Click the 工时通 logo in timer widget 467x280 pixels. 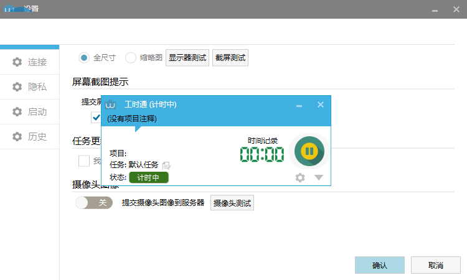pyautogui.click(x=110, y=105)
